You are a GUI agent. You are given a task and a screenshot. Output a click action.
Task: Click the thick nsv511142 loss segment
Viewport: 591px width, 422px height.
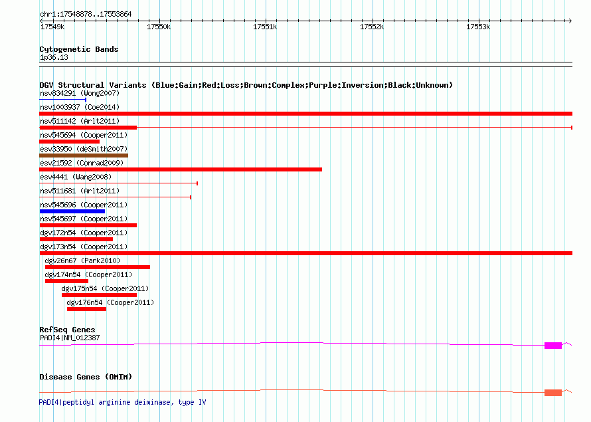(88, 128)
